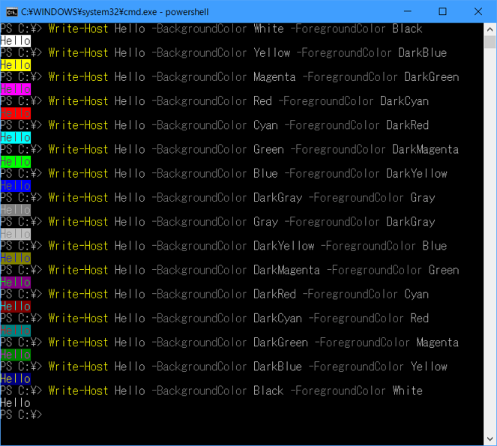
Task: Click DarkRed in the Cyan background command
Action: pos(408,125)
